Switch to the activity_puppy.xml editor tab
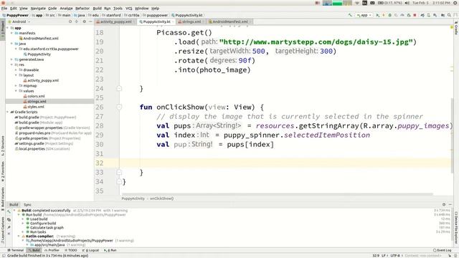Viewport: 459px width, 258px height. (x=116, y=21)
